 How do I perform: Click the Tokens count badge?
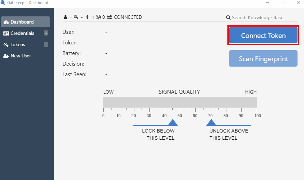point(46,44)
